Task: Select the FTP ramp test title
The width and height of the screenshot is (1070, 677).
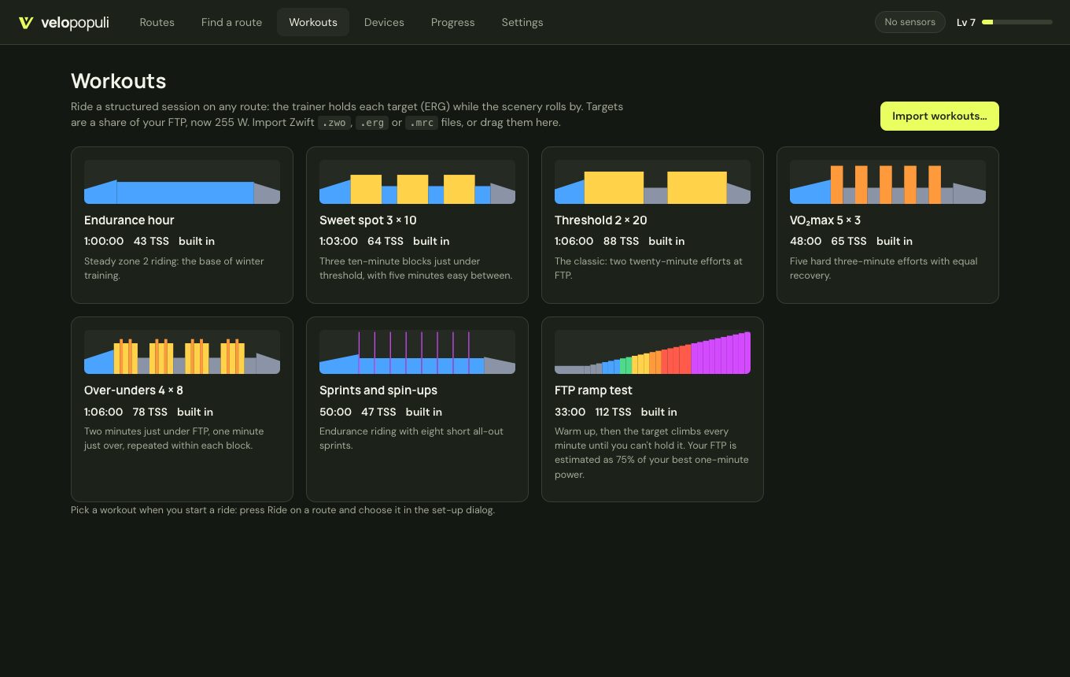Action: (593, 390)
